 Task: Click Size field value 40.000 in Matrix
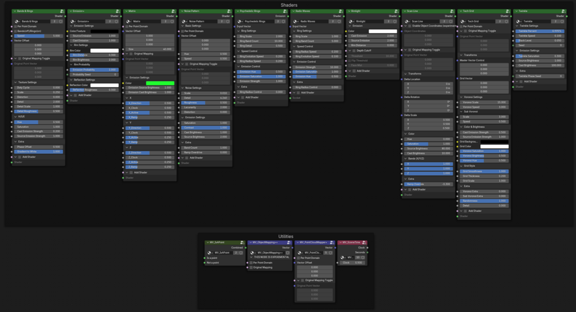(x=150, y=49)
